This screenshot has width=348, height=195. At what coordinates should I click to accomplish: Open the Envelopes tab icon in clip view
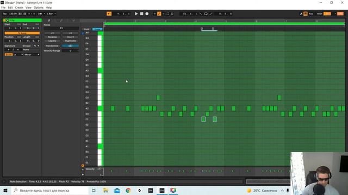click(x=61, y=21)
